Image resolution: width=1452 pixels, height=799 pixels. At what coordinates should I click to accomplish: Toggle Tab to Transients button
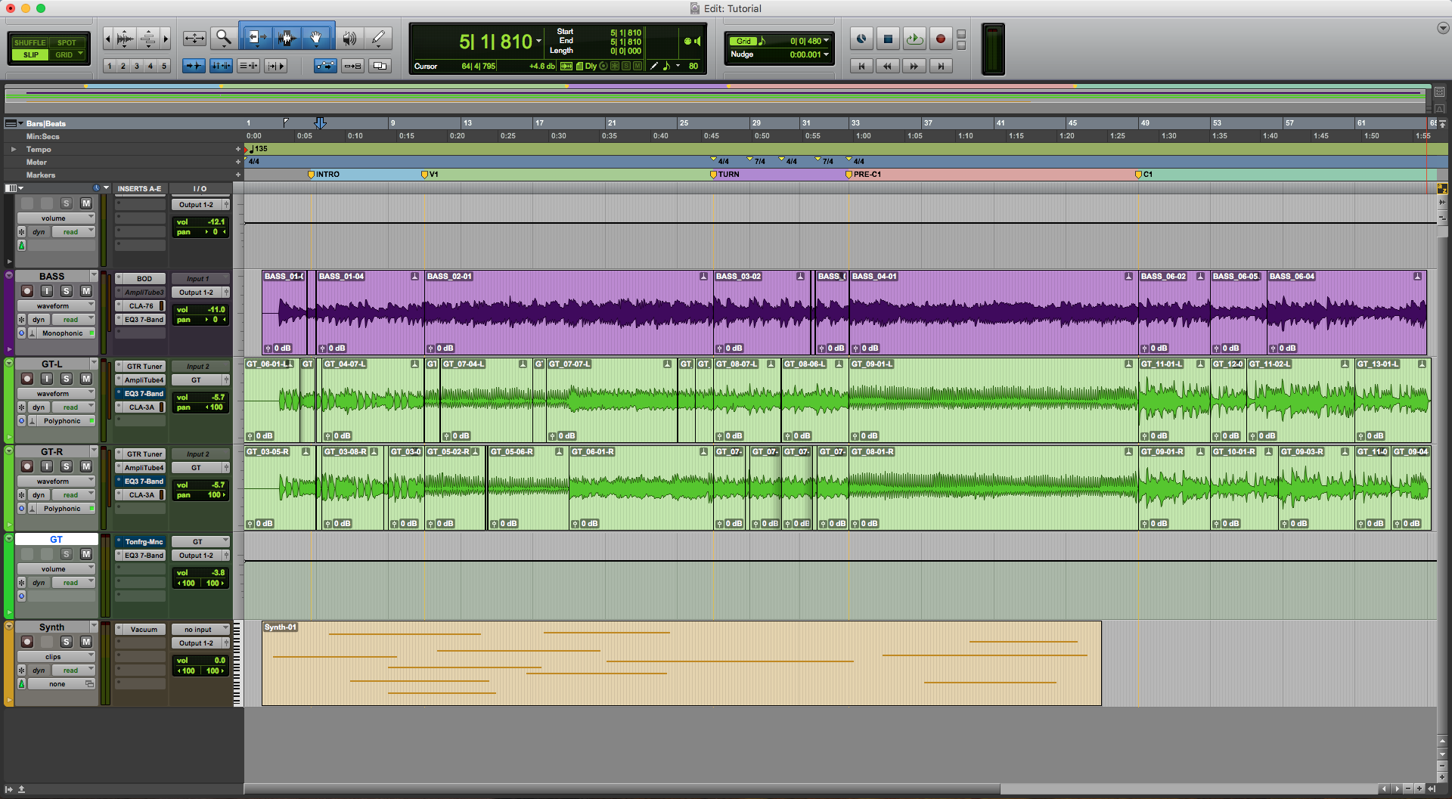coord(194,66)
